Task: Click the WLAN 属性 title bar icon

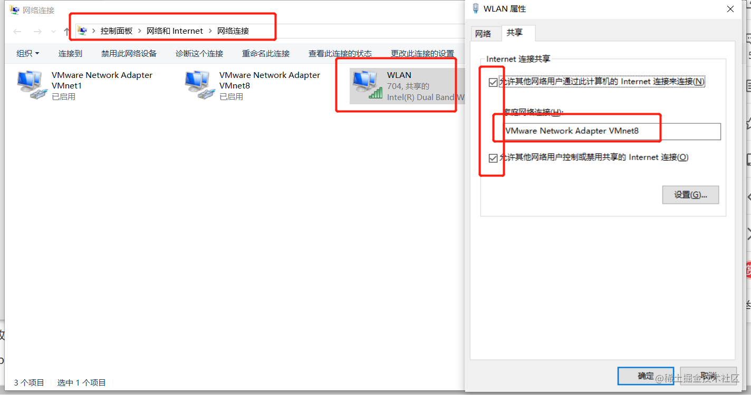Action: [x=476, y=8]
